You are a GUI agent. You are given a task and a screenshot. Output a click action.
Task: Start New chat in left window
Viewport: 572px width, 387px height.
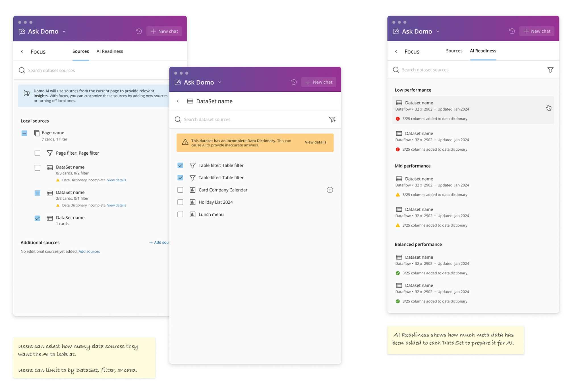(x=164, y=31)
